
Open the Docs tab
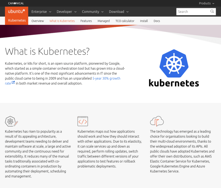tap(157, 21)
